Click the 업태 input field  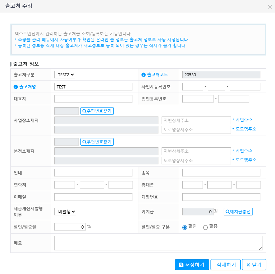click(93, 173)
